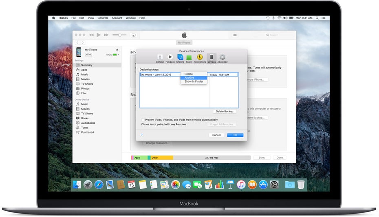379x217 pixels.
Task: Launch Safari from the Dock
Action: click(99, 185)
